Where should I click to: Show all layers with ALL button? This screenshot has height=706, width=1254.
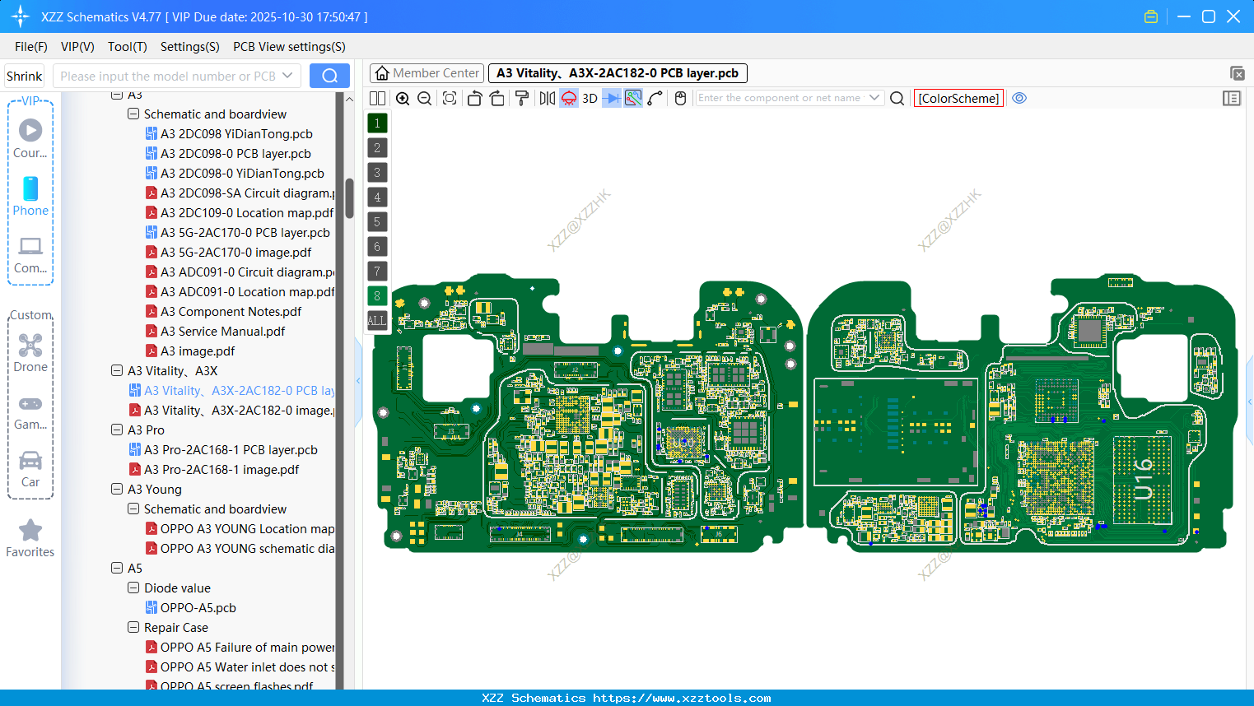377,320
